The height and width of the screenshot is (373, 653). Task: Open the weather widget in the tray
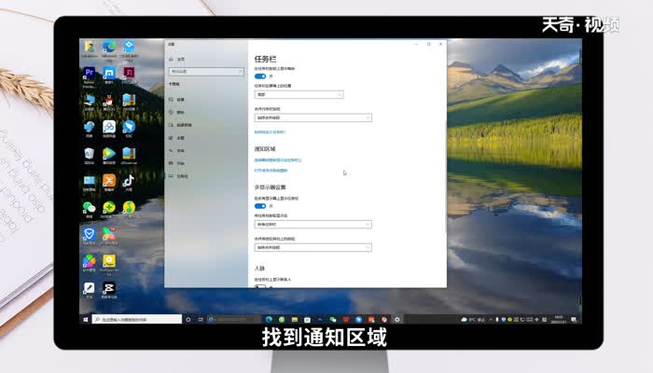[473, 319]
